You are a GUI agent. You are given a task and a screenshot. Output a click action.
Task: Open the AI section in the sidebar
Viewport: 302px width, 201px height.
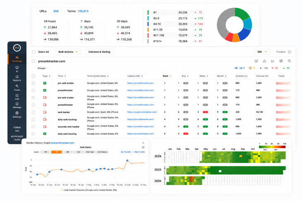coord(17,69)
